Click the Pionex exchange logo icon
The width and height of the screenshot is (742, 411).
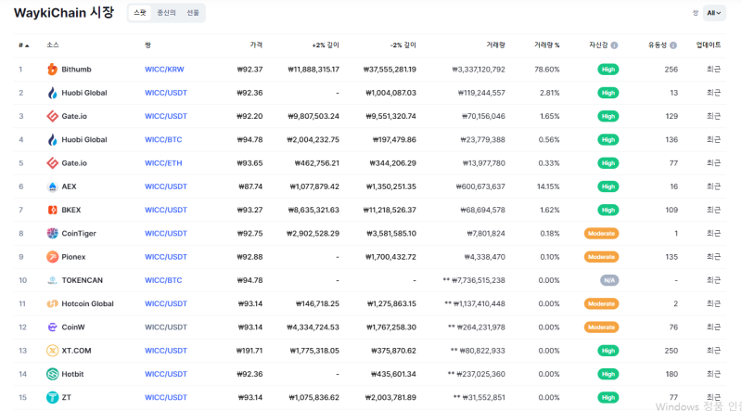(52, 257)
